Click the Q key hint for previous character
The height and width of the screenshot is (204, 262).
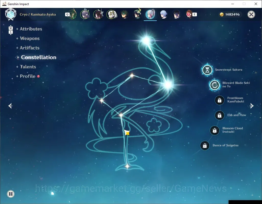(x=67, y=15)
